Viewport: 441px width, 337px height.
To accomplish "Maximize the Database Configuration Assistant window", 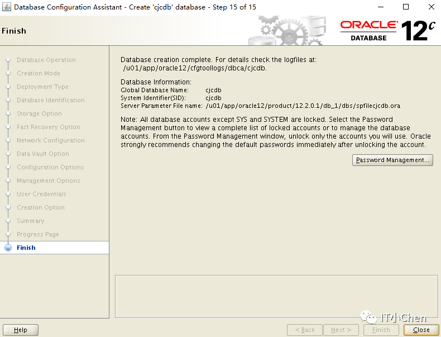I will tap(406, 7).
